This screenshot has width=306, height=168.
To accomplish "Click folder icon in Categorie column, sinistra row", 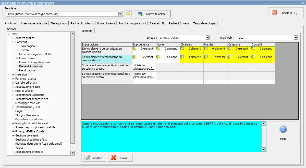I will [x=229, y=49].
